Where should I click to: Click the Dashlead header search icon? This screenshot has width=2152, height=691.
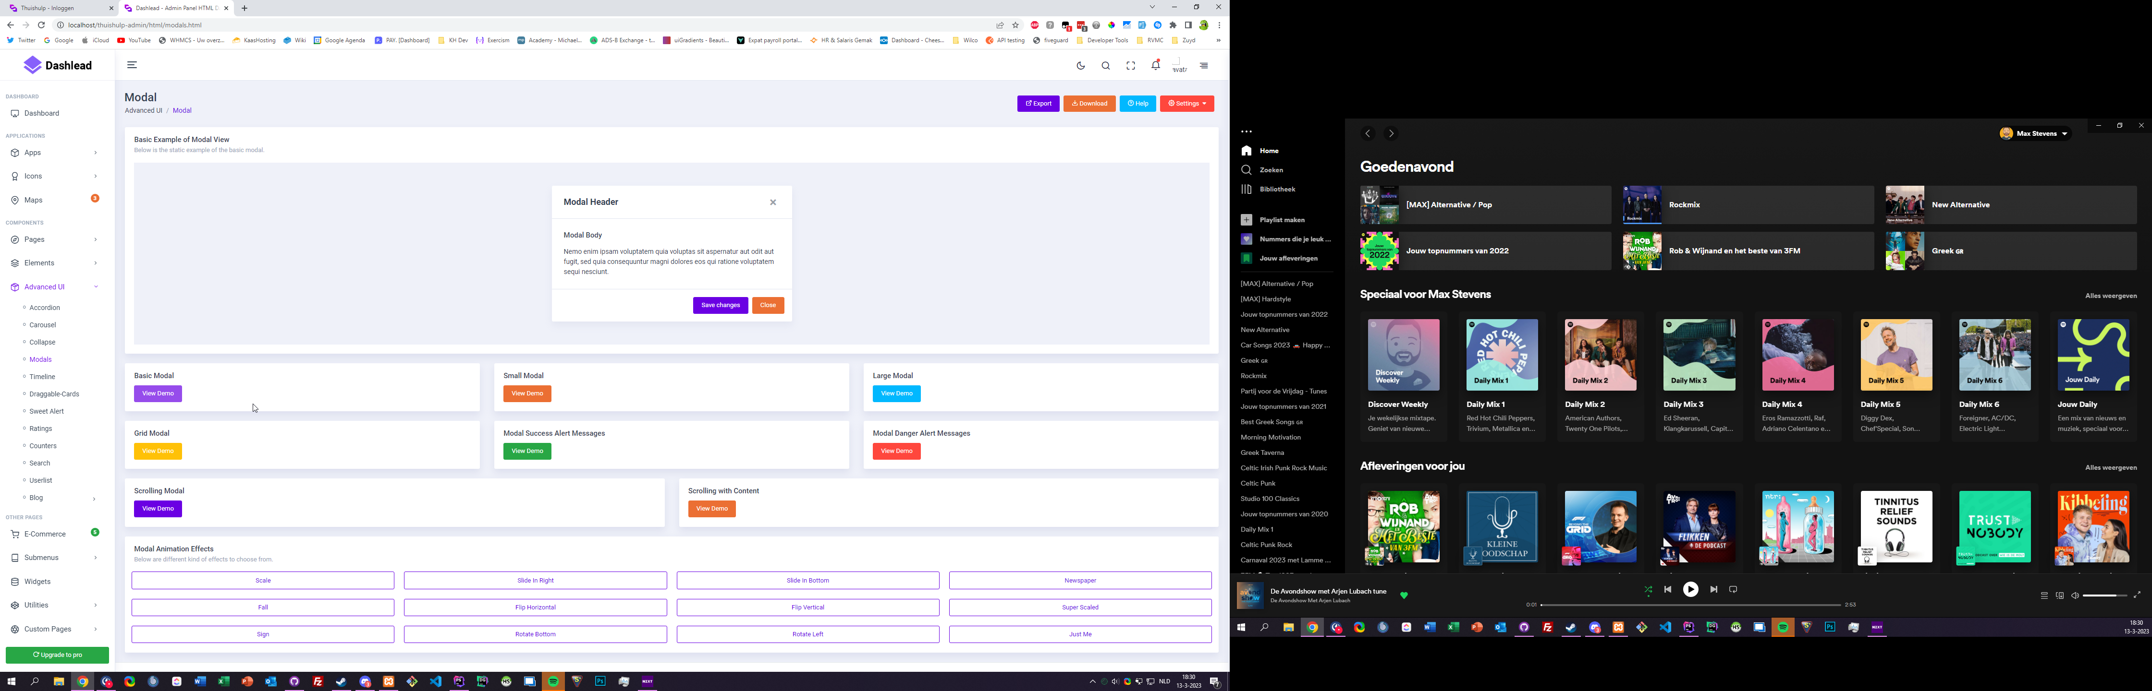pos(1105,66)
